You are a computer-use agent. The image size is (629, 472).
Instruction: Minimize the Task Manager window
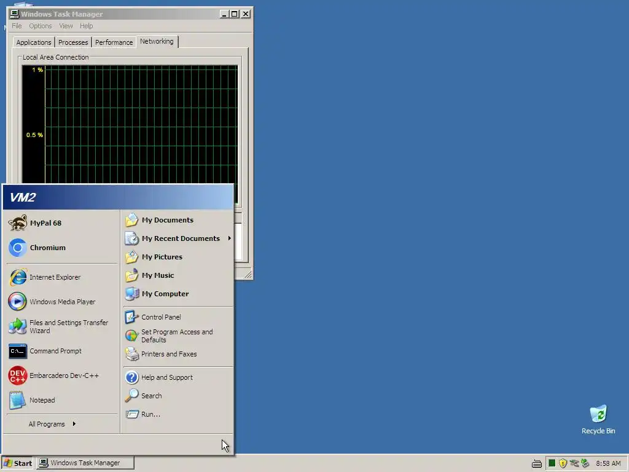(225, 14)
